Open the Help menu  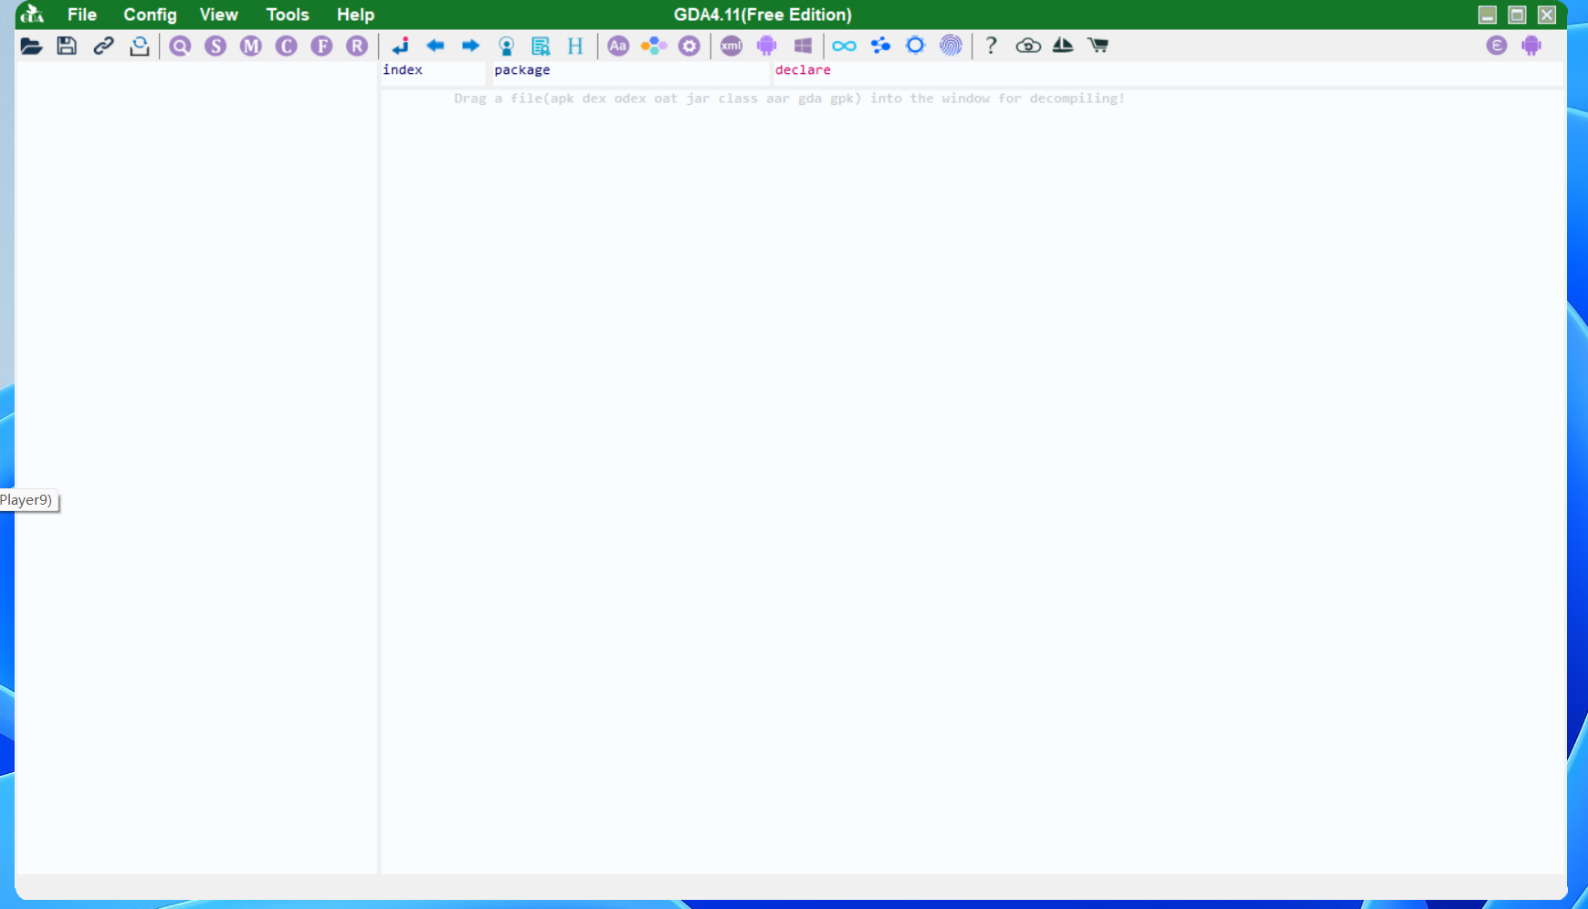tap(355, 15)
